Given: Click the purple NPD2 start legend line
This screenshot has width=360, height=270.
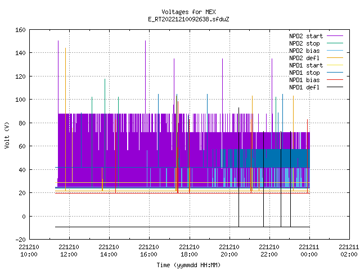Looking at the screenshot, I should coord(335,36).
